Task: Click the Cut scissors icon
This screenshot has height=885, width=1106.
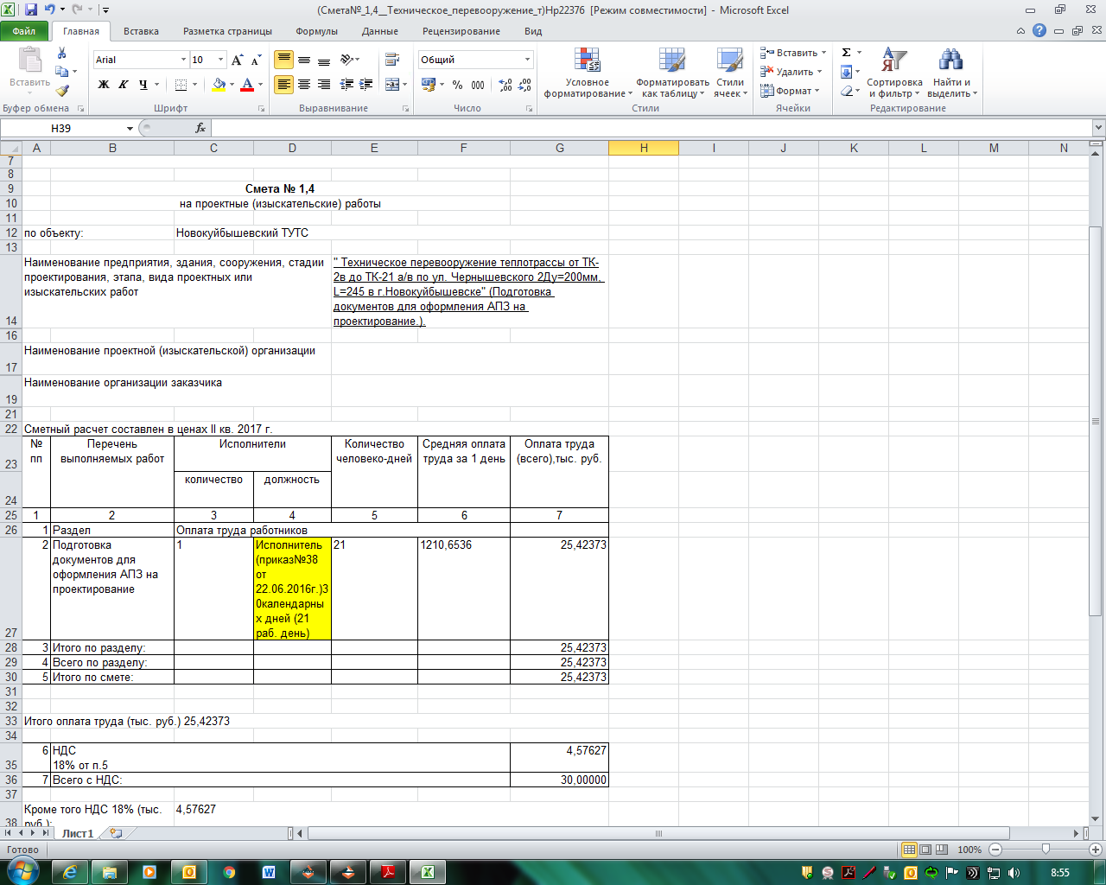Action: point(61,54)
